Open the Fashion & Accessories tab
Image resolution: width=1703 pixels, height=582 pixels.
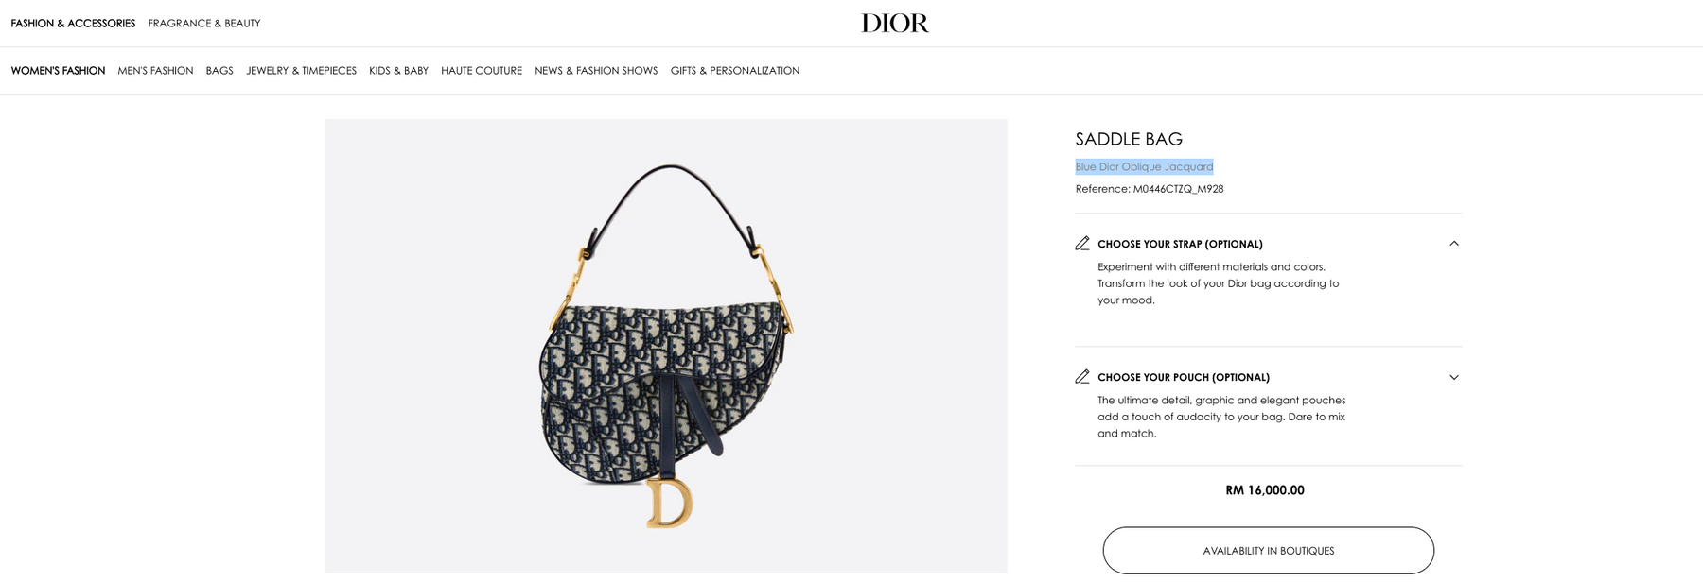coord(73,24)
